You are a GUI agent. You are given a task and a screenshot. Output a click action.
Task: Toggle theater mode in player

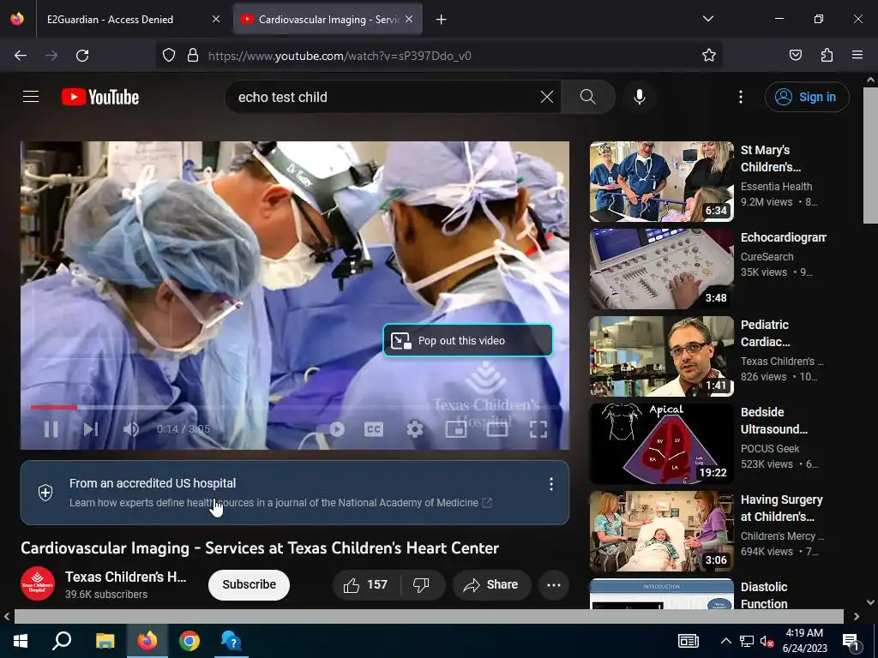click(x=497, y=429)
